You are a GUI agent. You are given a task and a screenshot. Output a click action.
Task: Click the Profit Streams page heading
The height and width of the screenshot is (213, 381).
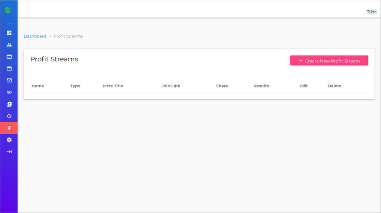pyautogui.click(x=54, y=59)
